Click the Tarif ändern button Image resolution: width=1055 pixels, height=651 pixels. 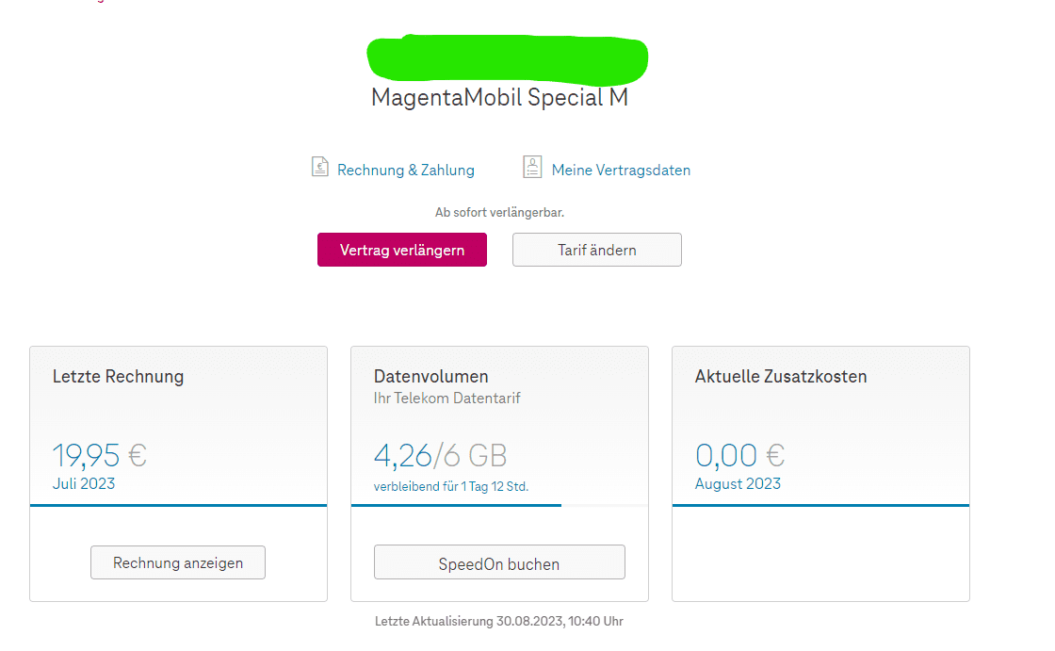(x=596, y=251)
